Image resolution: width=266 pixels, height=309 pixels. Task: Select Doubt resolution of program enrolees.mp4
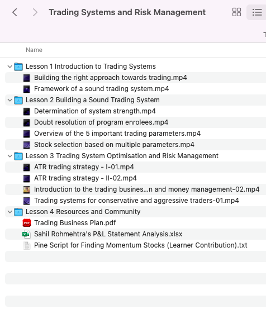coord(135,122)
